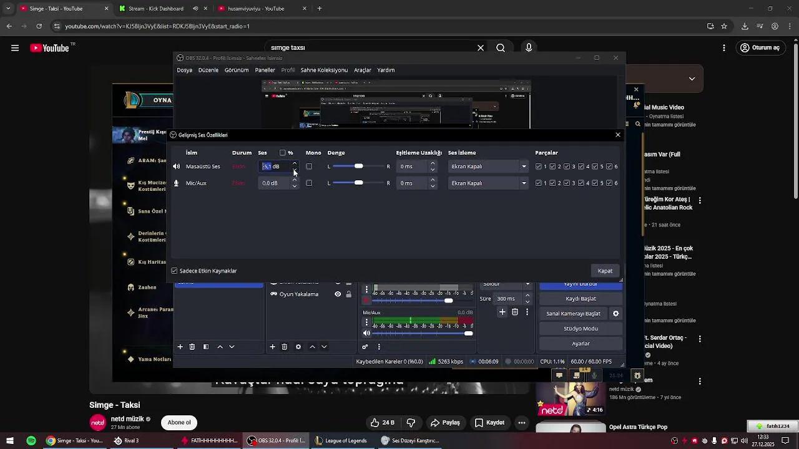Viewport: 799px width, 449px height.
Task: Remove the selected source with trash icon
Action: pos(285,347)
